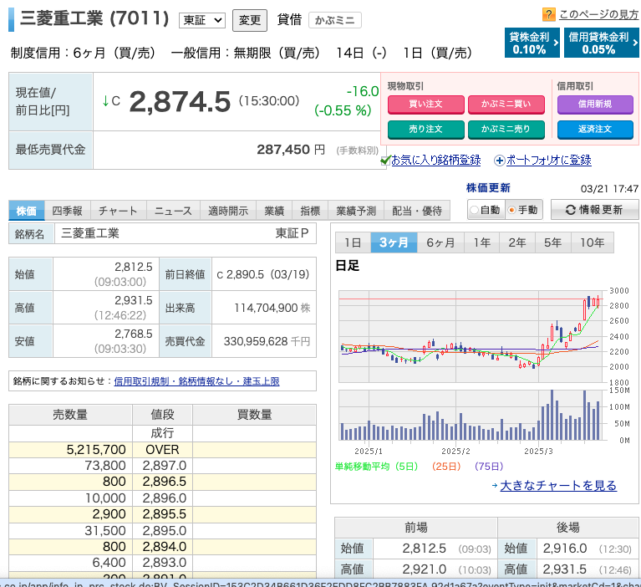Open 信用貸株金利 0.05% banner
The image size is (641, 587).
click(601, 43)
